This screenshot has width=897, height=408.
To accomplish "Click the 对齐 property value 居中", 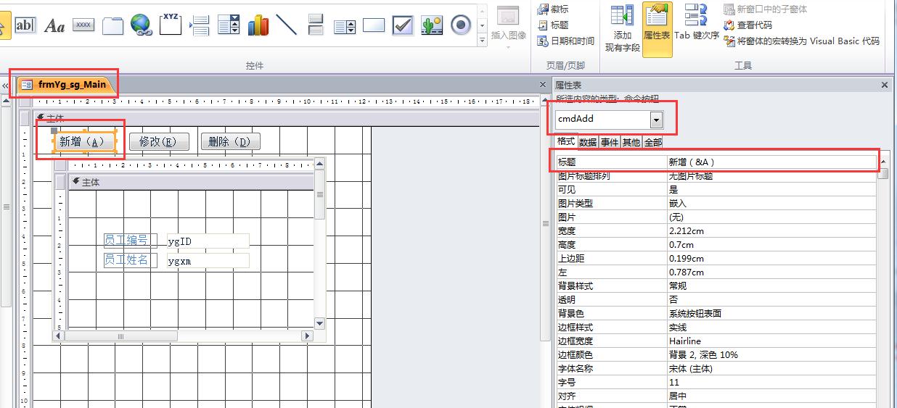I will pyautogui.click(x=771, y=396).
